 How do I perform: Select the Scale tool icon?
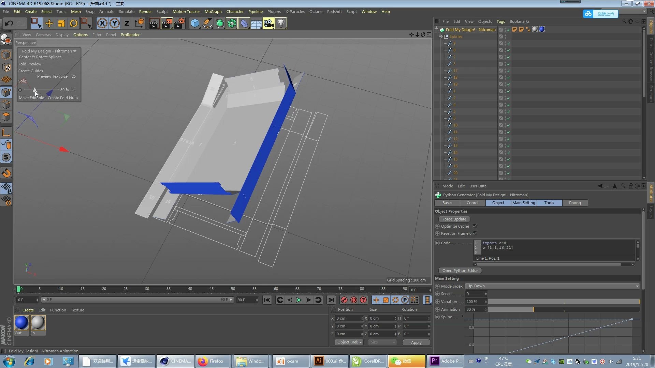(61, 23)
